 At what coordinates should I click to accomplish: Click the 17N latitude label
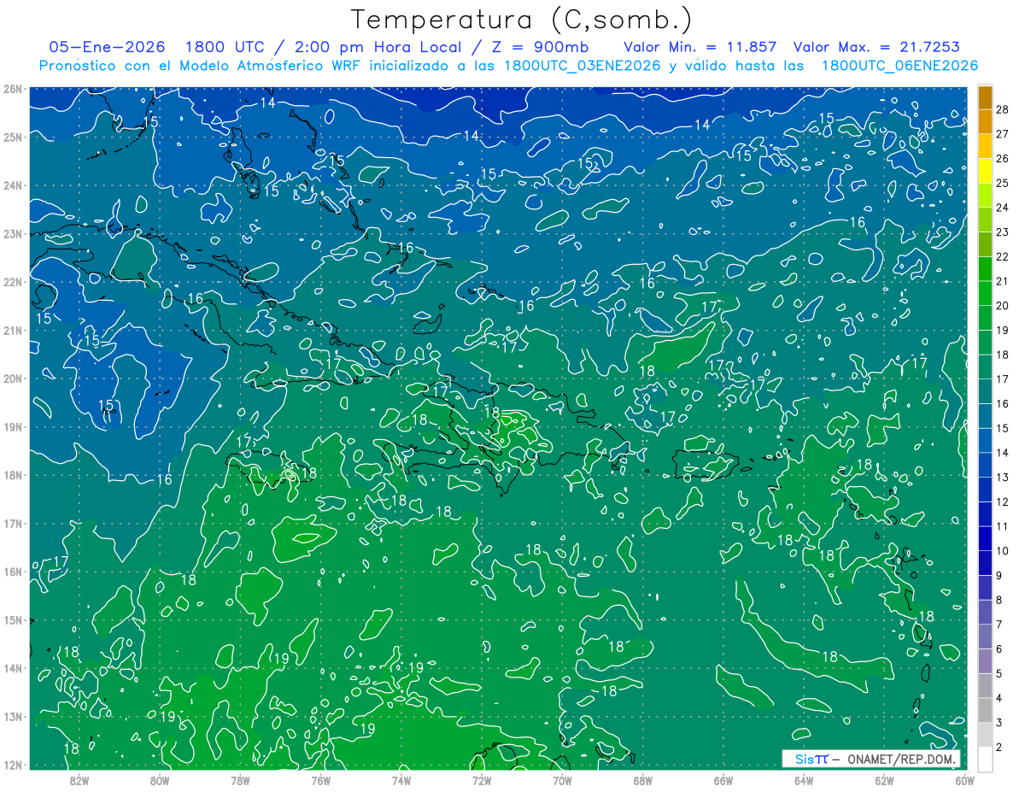pyautogui.click(x=13, y=524)
